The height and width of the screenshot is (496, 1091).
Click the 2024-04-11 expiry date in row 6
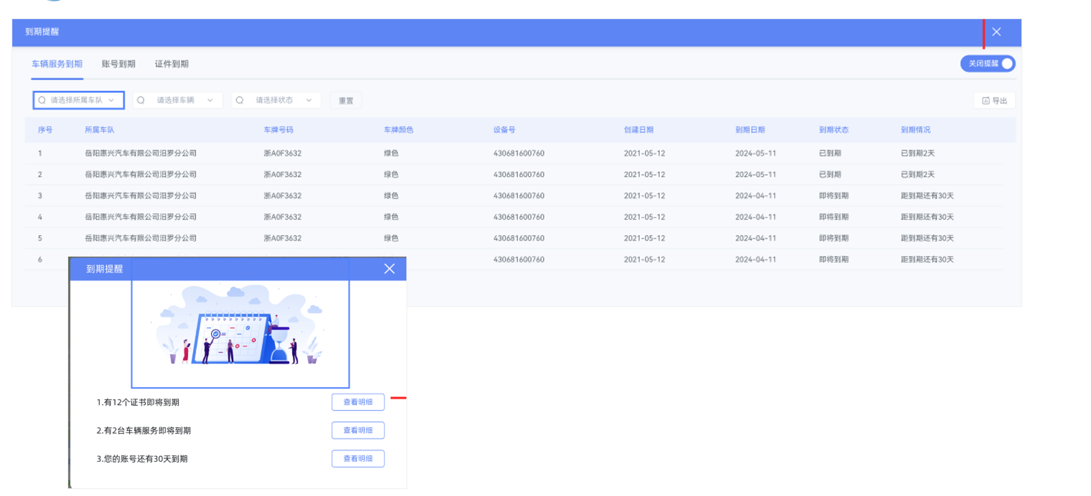pos(756,259)
